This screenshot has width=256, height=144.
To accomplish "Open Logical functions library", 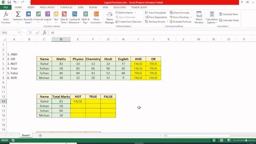I will [x=48, y=18].
